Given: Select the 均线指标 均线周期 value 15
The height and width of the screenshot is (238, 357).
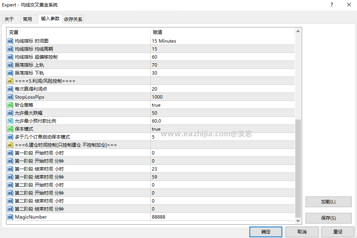Looking at the screenshot, I should pyautogui.click(x=222, y=49).
